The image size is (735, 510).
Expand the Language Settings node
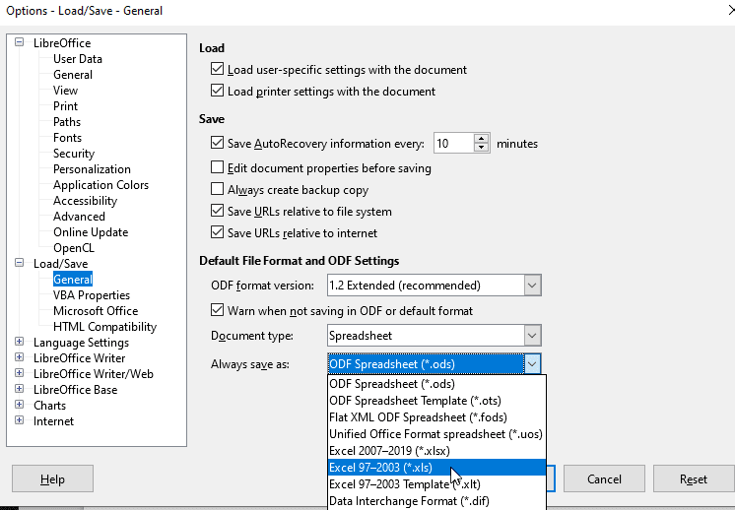tap(20, 342)
